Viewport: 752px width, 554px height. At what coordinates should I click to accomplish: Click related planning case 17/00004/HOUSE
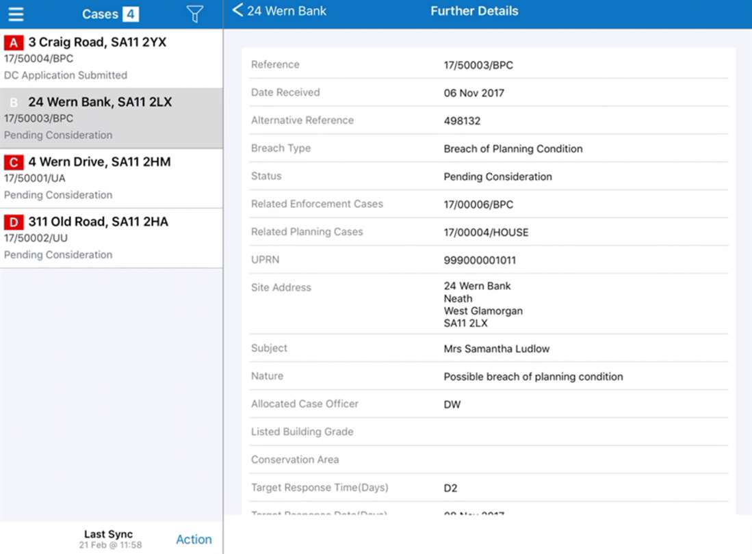(x=486, y=233)
